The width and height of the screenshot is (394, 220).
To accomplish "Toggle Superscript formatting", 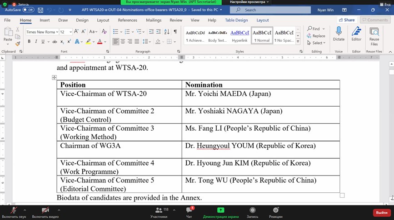I will click(x=69, y=41).
